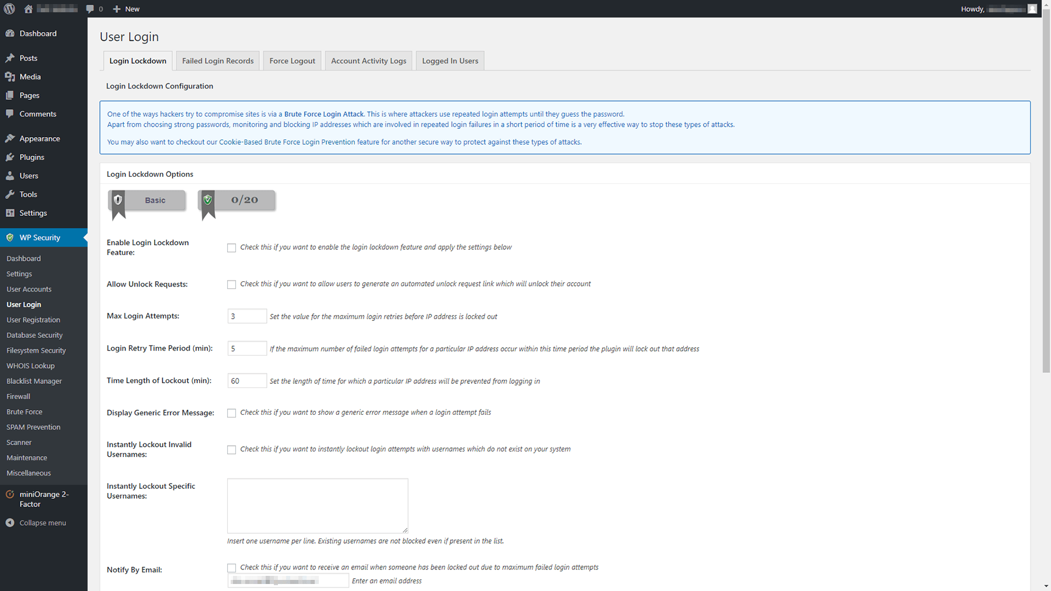Image resolution: width=1051 pixels, height=591 pixels.
Task: Open Dashboard gauge icon in sidebar
Action: [10, 33]
